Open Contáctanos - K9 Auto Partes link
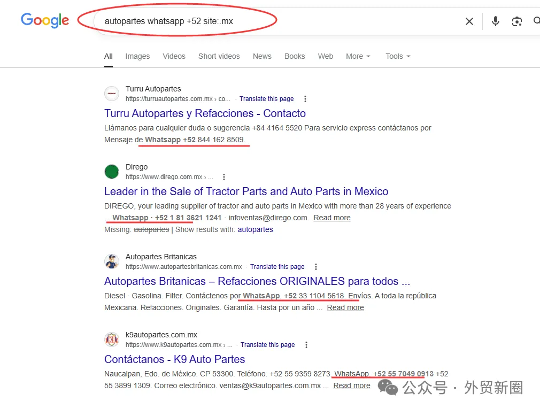The width and height of the screenshot is (540, 409). (x=175, y=359)
